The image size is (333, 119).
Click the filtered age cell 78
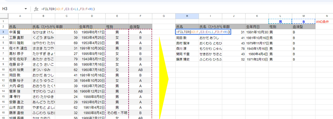pyautogui.click(x=234, y=48)
